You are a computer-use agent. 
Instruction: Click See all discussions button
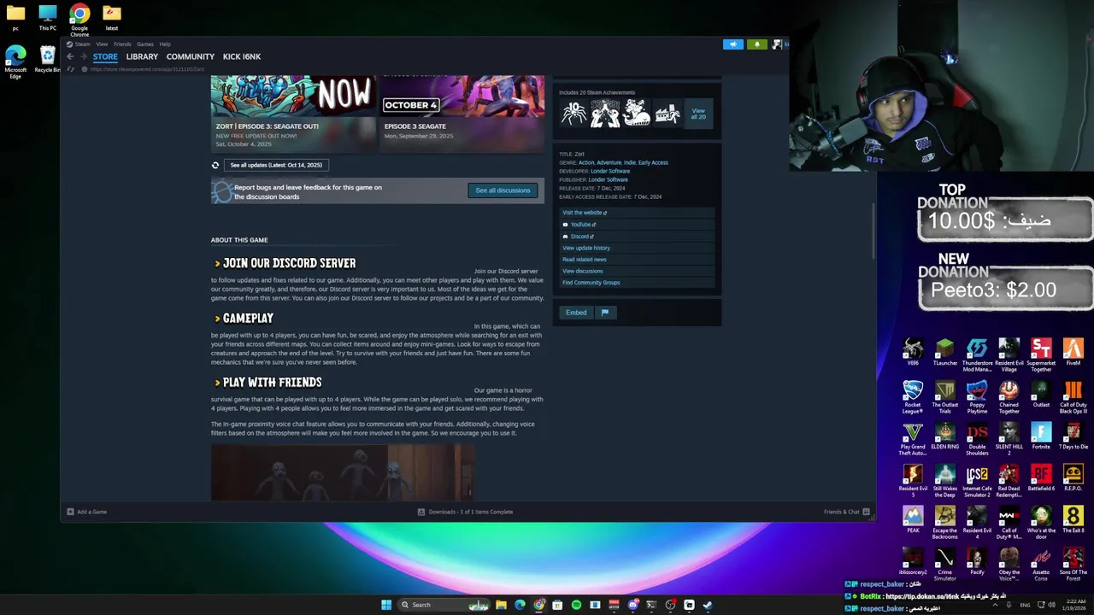[503, 190]
